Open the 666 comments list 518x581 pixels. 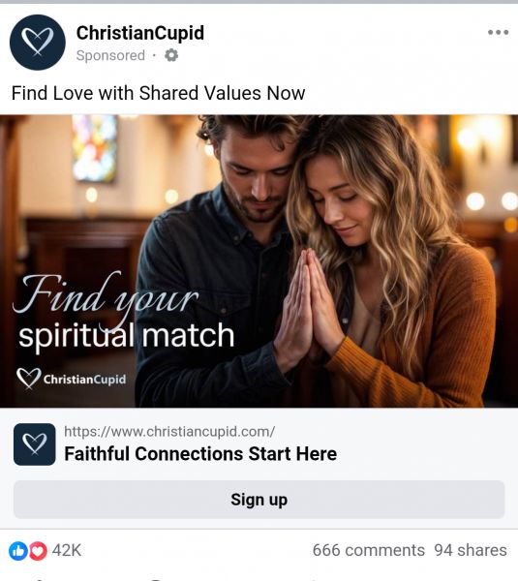(368, 550)
